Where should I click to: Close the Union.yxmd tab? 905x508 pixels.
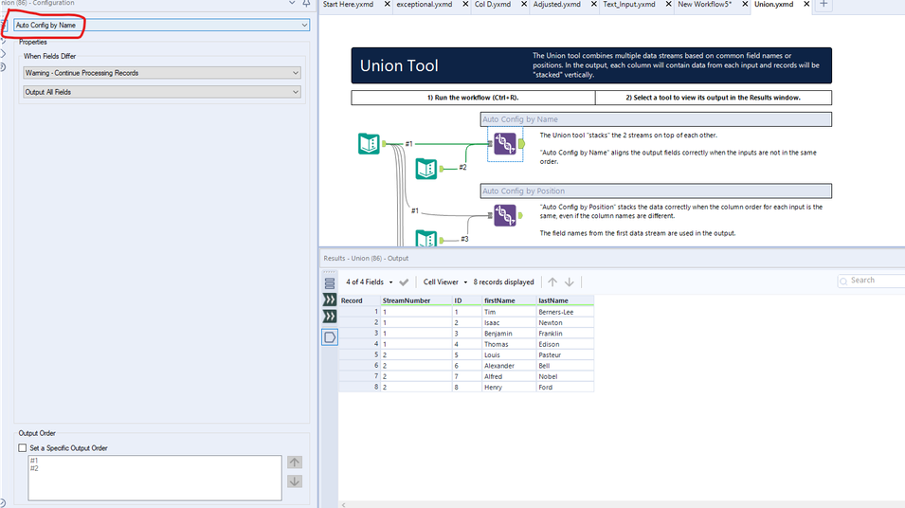point(806,4)
